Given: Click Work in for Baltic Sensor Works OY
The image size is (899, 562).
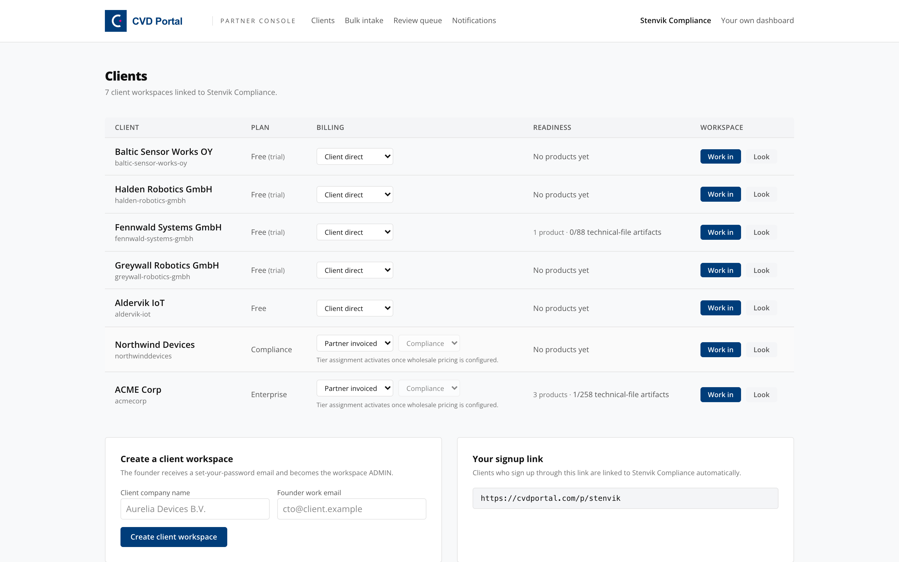Looking at the screenshot, I should coord(720,156).
